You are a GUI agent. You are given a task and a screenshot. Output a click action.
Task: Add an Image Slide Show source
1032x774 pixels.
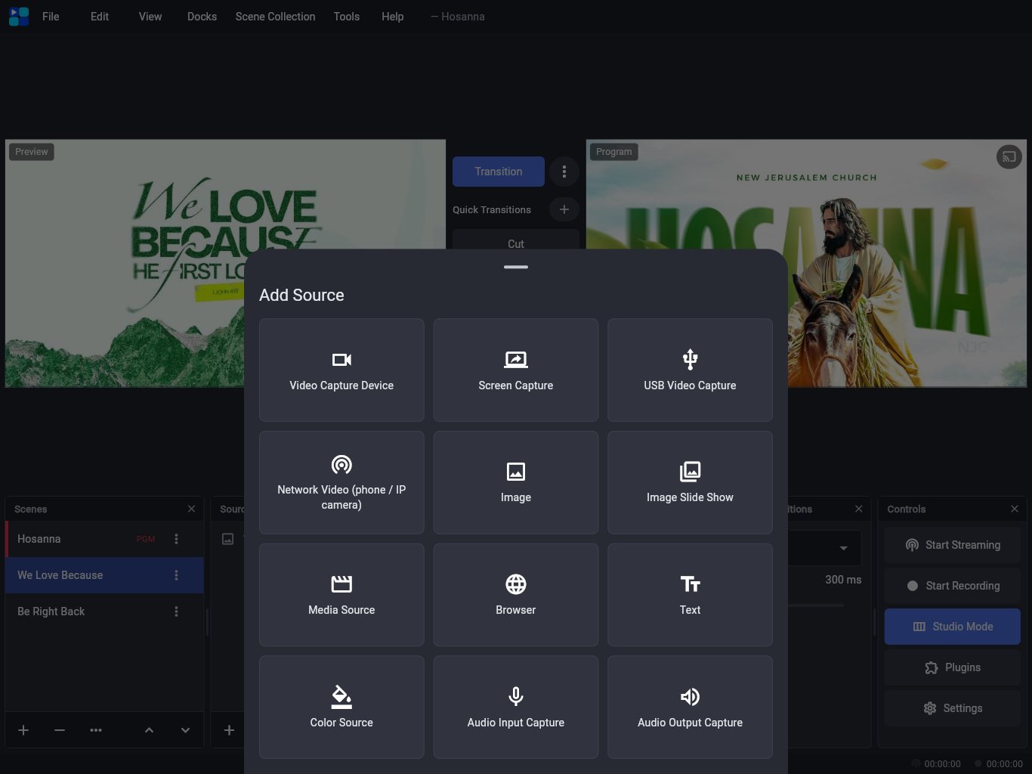[690, 482]
